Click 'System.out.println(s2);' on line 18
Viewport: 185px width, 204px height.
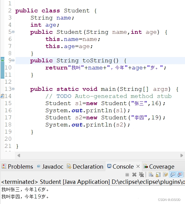(88, 125)
